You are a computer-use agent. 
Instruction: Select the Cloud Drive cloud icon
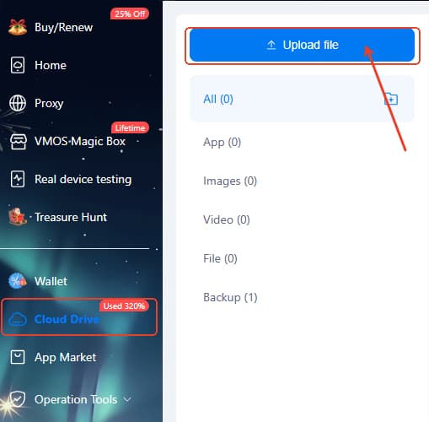coord(18,319)
